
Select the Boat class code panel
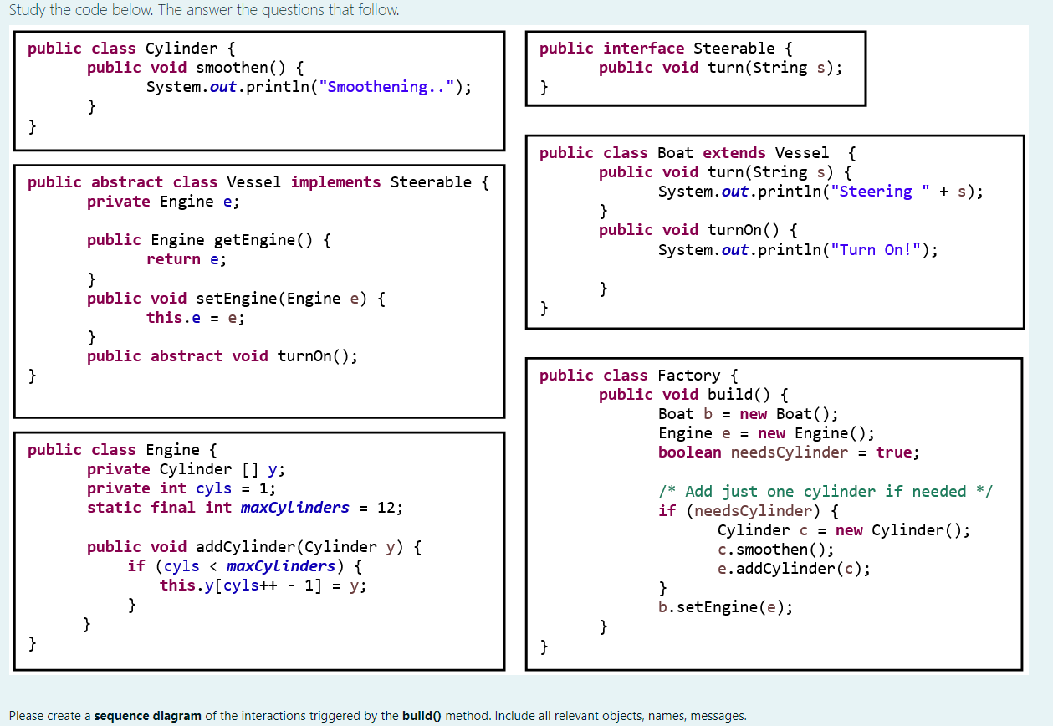click(774, 230)
